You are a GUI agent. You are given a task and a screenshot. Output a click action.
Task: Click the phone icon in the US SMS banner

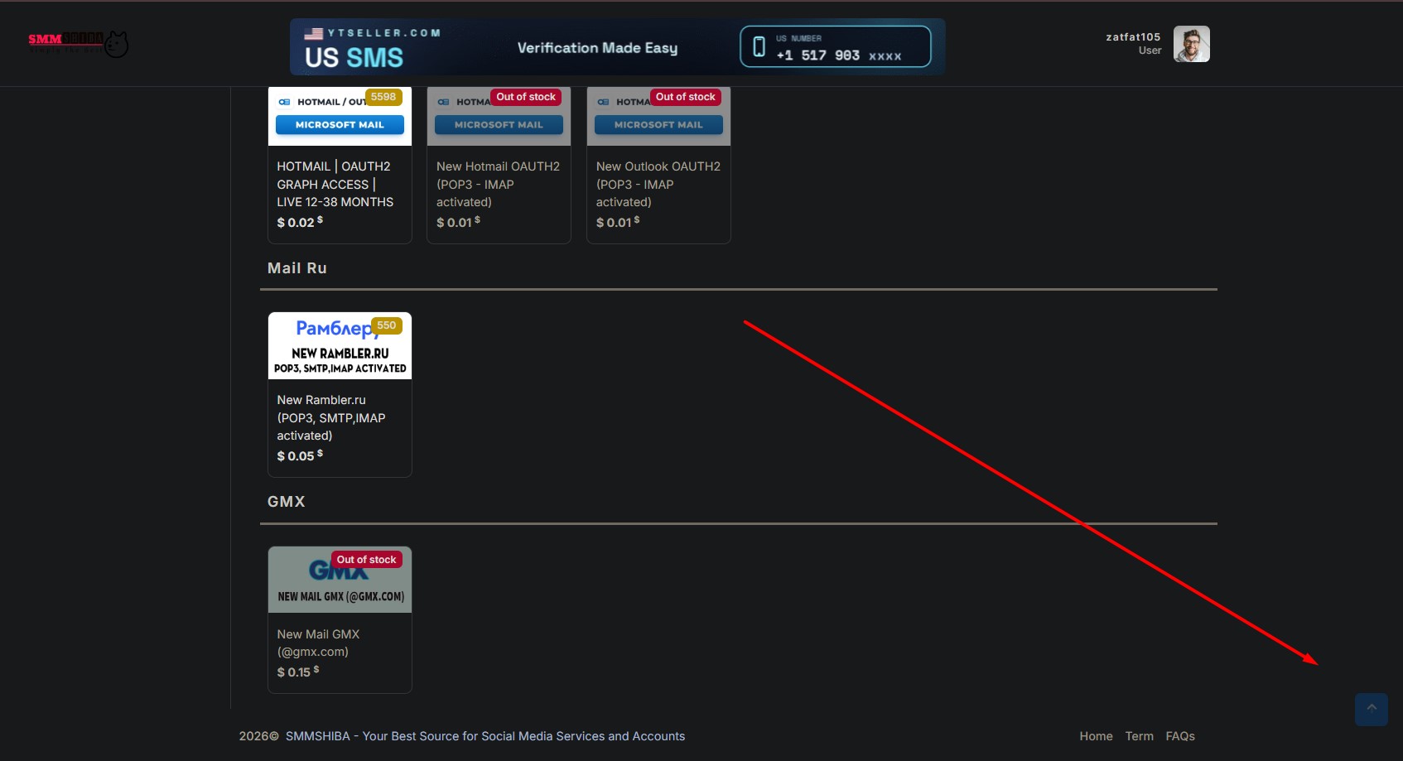759,46
